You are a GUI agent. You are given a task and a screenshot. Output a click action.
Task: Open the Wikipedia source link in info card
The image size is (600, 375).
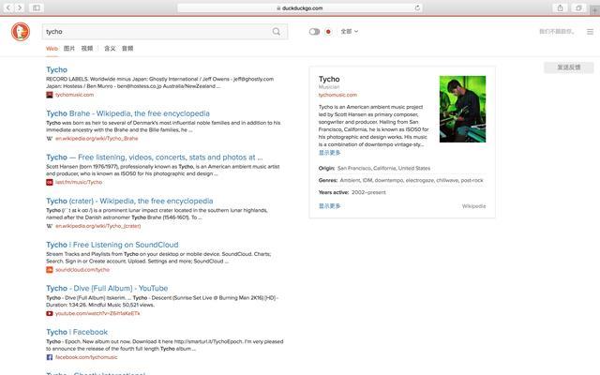(x=473, y=206)
